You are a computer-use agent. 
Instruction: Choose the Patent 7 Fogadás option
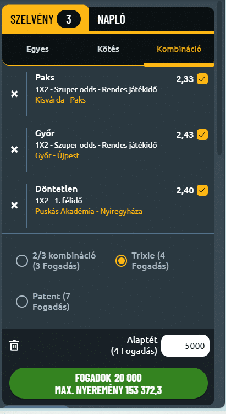click(x=22, y=302)
